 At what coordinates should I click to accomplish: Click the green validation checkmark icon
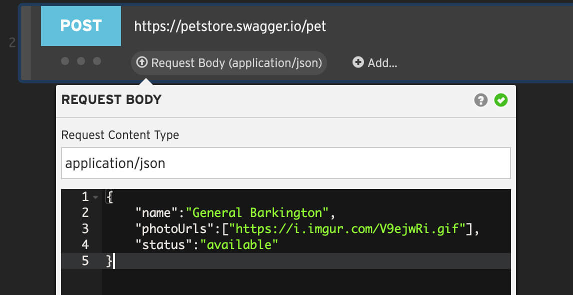pyautogui.click(x=501, y=100)
